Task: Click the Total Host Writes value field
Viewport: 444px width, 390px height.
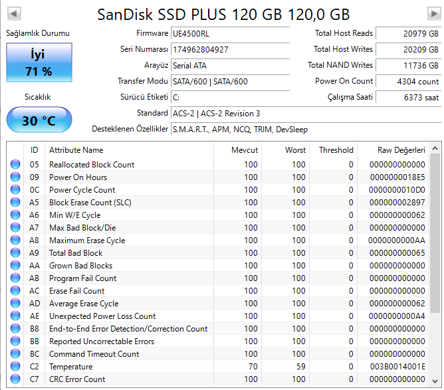Action: (408, 49)
